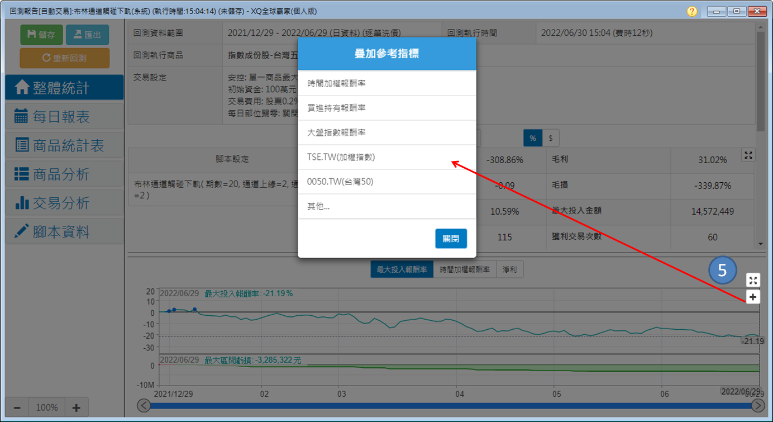Switch to 交易分析 in the sidebar
This screenshot has width=773, height=422.
click(64, 203)
